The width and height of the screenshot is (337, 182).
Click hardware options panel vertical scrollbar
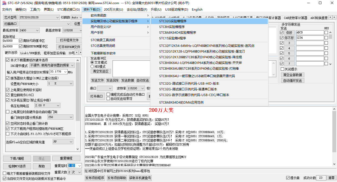[x=78, y=105]
